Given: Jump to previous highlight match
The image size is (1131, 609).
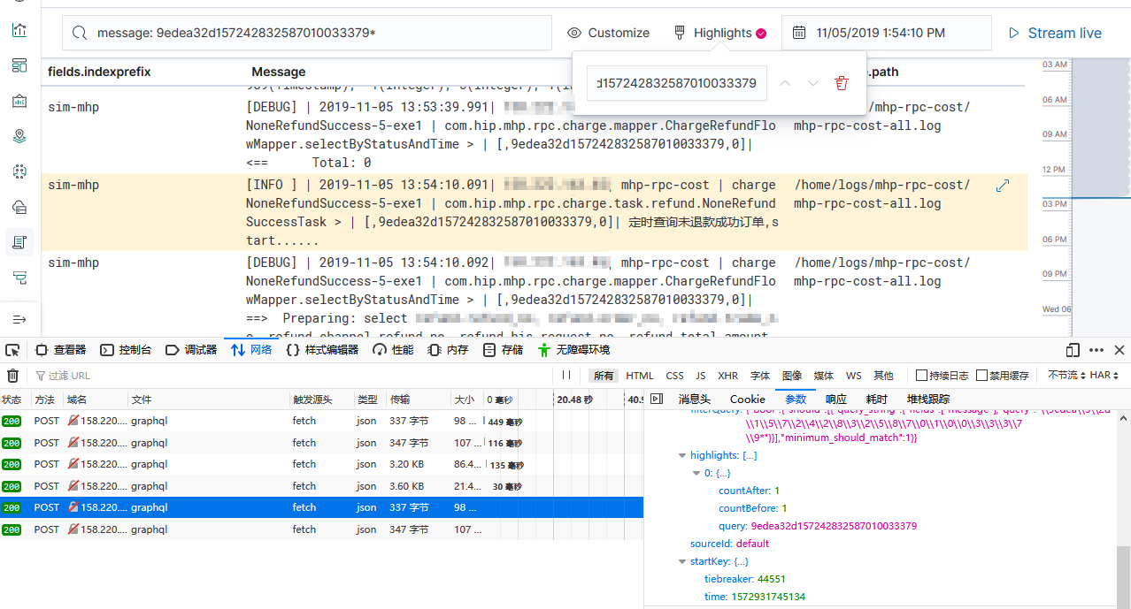Looking at the screenshot, I should [x=785, y=83].
